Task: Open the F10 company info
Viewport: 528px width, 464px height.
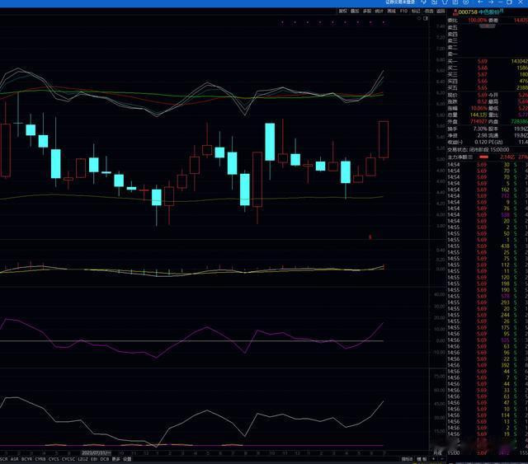Action: 403,11
